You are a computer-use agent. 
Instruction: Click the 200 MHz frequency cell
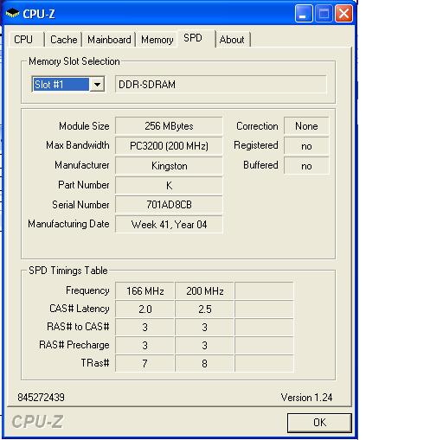tap(205, 291)
